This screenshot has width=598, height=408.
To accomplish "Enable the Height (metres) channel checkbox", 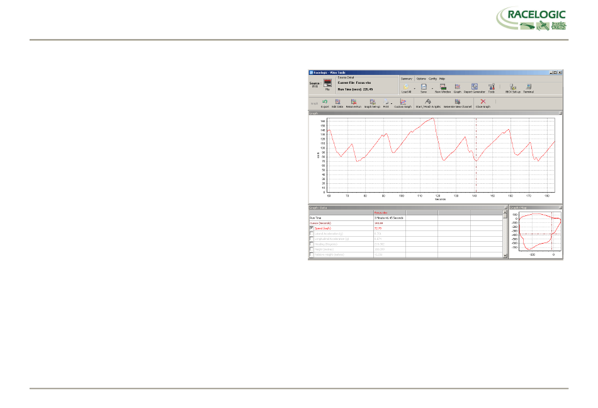I will tap(312, 249).
